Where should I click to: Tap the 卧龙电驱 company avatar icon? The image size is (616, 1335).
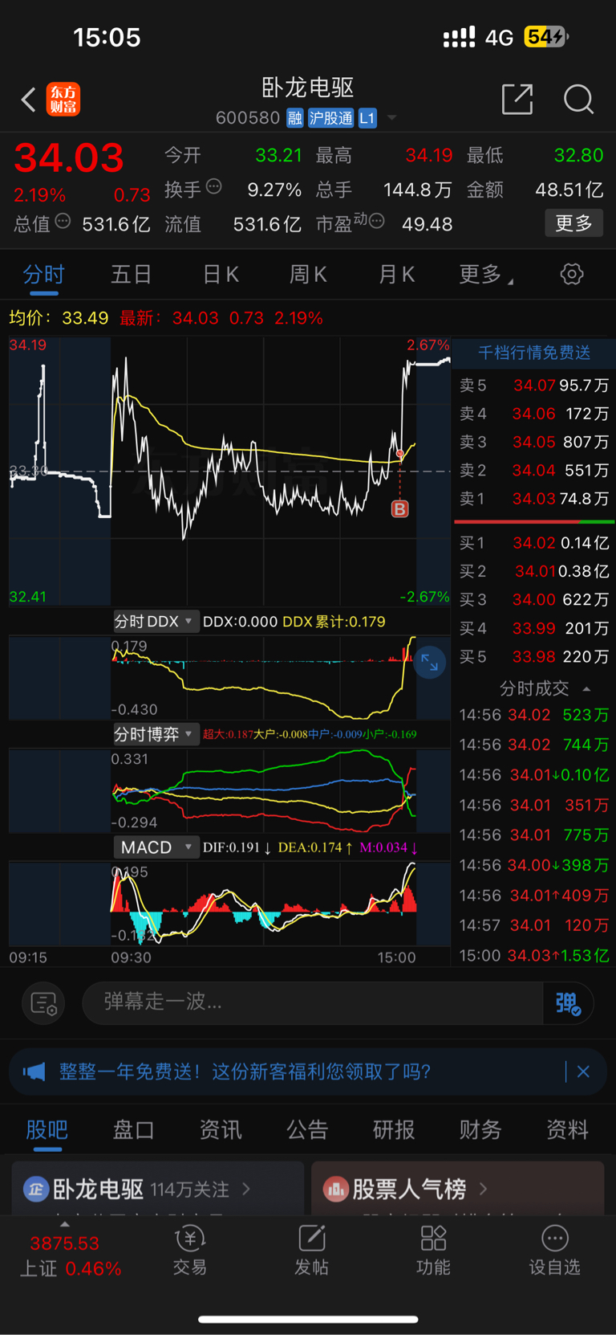(x=35, y=1189)
